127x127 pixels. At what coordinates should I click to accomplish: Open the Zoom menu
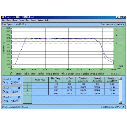click(15, 20)
